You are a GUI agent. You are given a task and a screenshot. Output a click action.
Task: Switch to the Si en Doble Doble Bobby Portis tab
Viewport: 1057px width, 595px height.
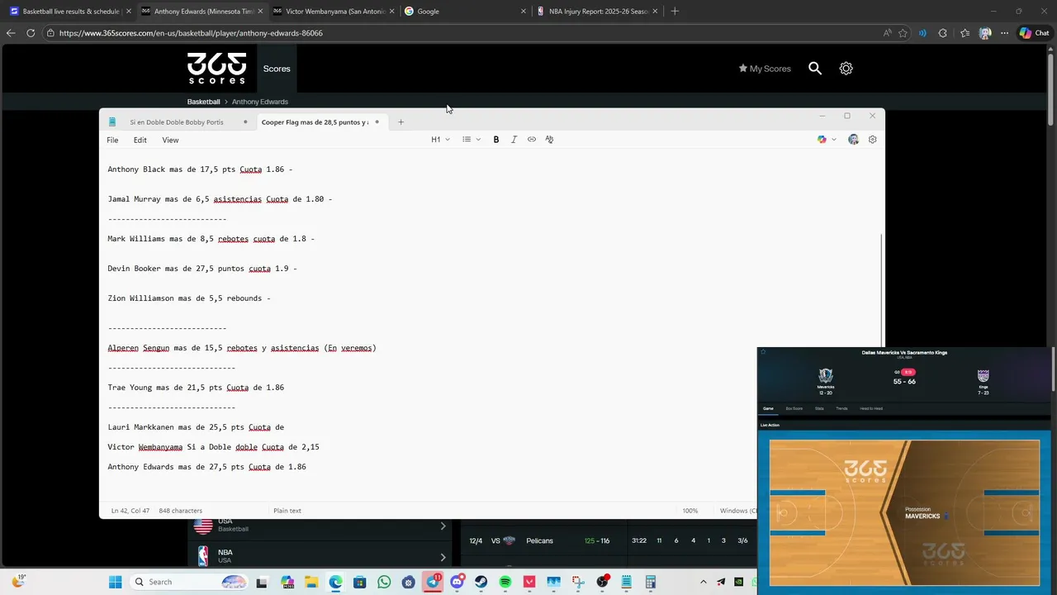click(x=177, y=122)
